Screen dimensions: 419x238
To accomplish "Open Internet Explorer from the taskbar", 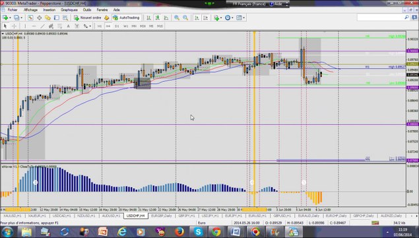I will click(x=122, y=232).
